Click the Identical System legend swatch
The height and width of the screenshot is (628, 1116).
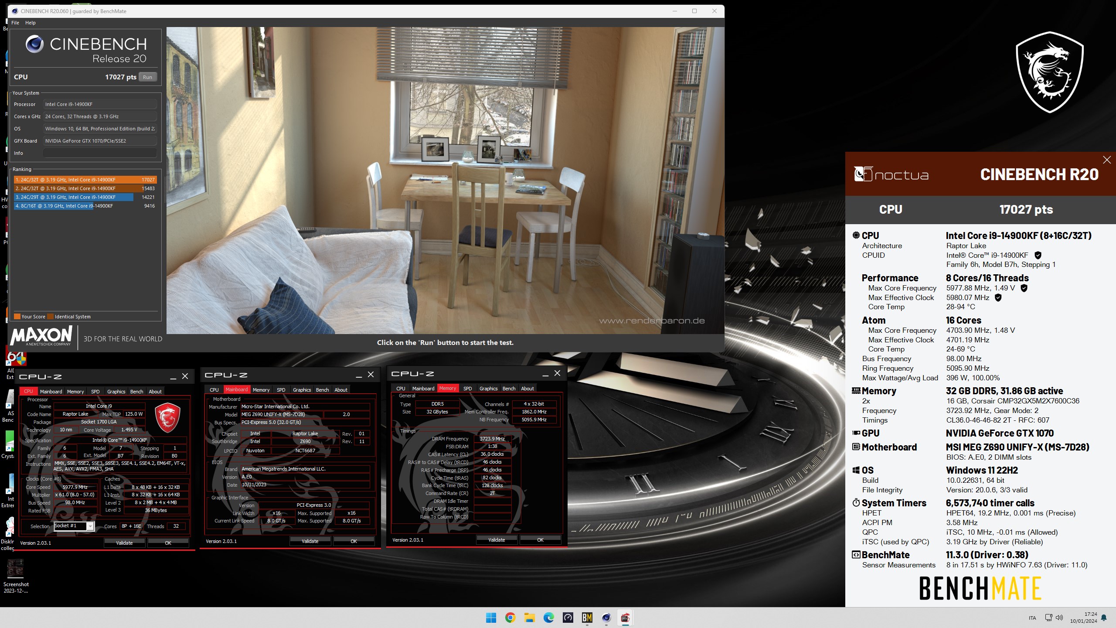pyautogui.click(x=51, y=317)
